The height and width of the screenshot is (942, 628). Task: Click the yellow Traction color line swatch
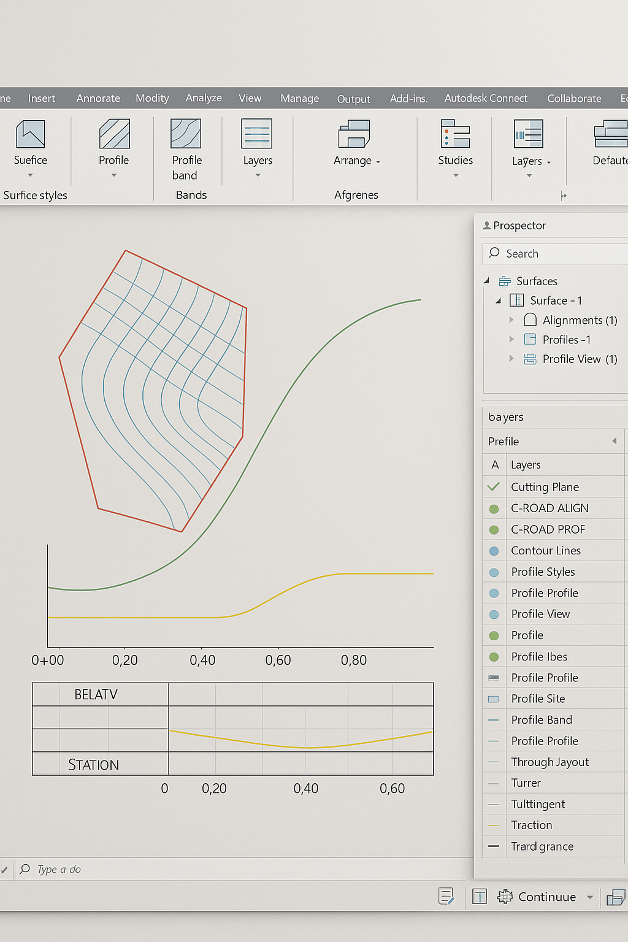(494, 825)
